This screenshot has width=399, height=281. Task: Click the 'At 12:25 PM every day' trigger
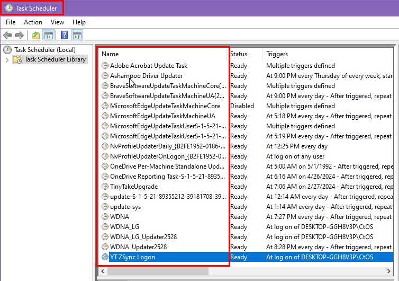pos(297,146)
